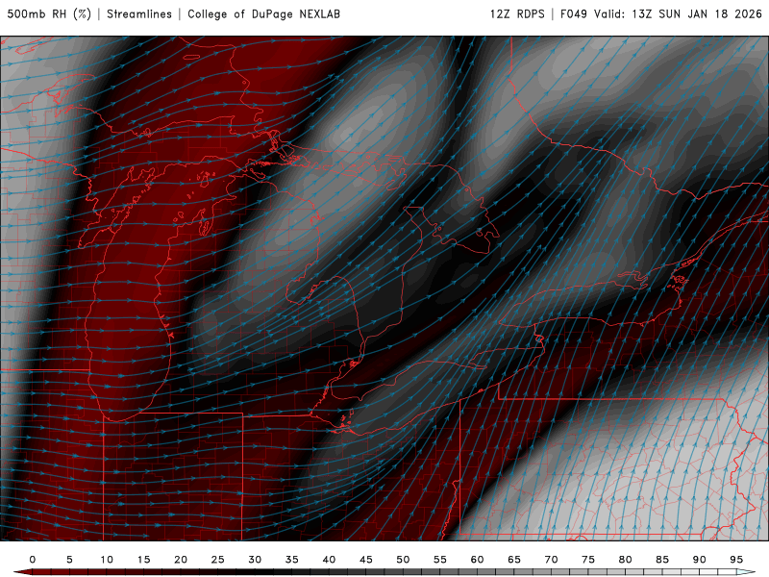The width and height of the screenshot is (769, 577).
Task: Click the colorbar label '35'
Action: pos(292,560)
